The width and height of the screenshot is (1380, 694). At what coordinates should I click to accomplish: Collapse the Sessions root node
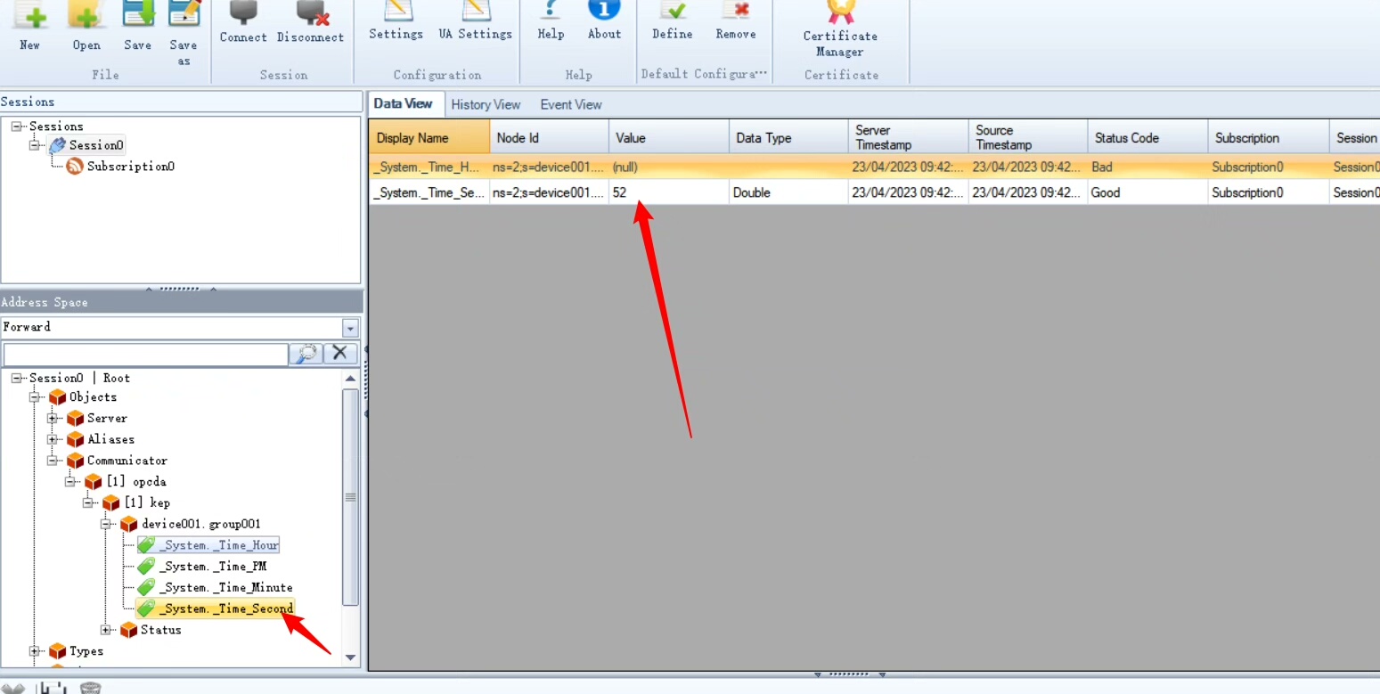click(17, 127)
